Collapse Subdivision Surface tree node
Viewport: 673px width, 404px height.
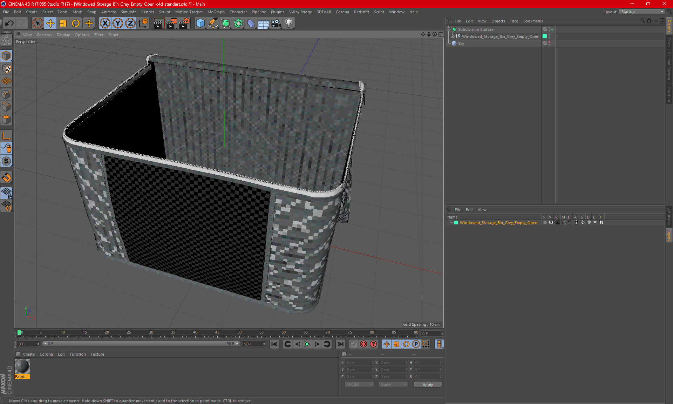[x=448, y=29]
